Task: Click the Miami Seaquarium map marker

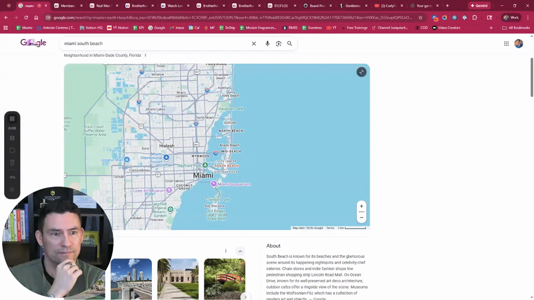Action: [213, 184]
